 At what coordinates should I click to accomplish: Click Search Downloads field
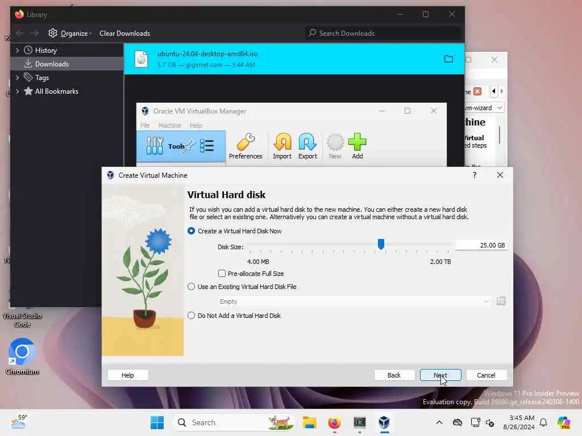coord(383,33)
